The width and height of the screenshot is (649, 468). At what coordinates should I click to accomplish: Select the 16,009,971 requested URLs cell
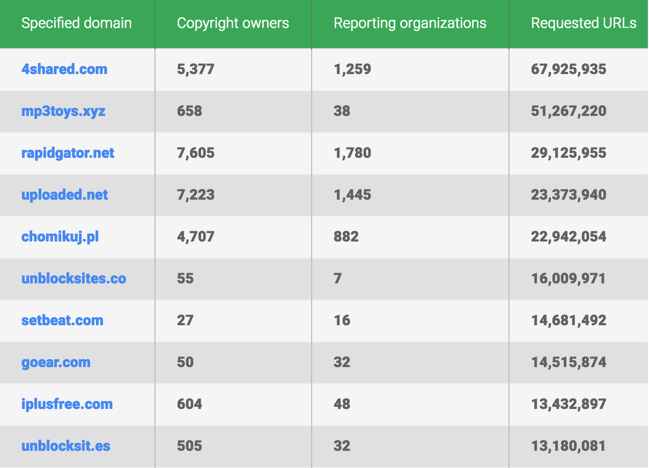tap(568, 279)
